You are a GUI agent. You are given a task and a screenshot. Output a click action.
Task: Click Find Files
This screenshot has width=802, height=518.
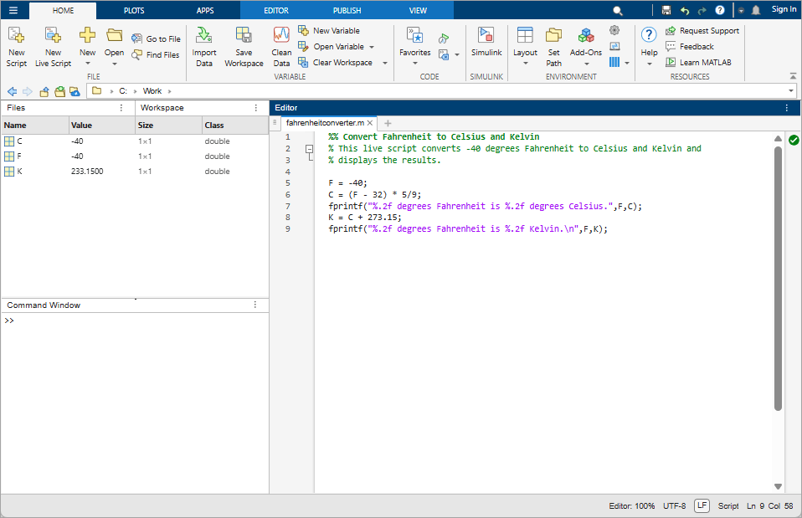156,54
